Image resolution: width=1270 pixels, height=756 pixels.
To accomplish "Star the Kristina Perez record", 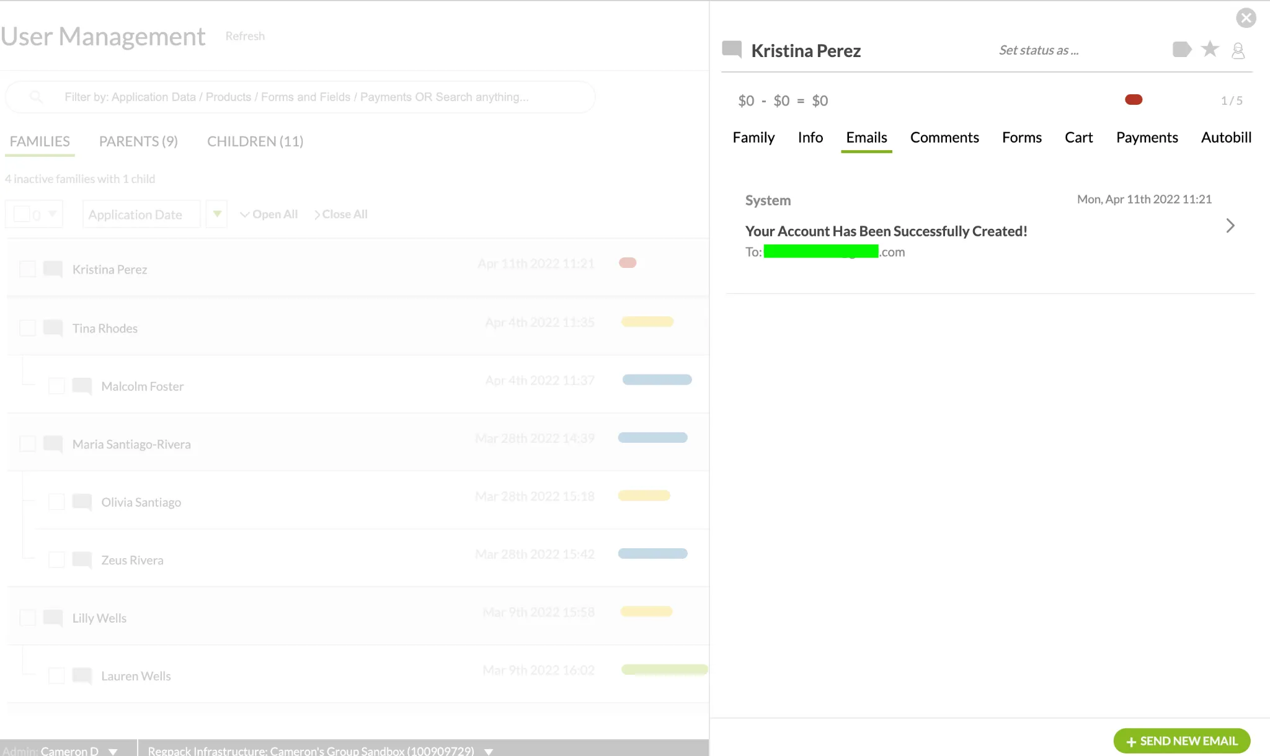I will coord(1210,49).
